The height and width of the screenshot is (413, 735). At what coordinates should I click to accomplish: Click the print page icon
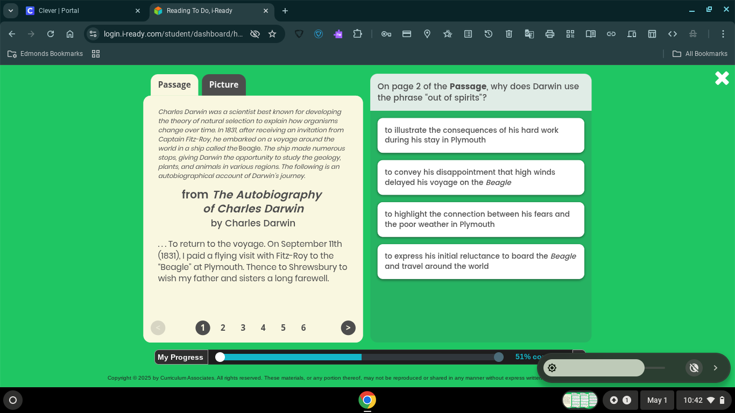pos(549,33)
